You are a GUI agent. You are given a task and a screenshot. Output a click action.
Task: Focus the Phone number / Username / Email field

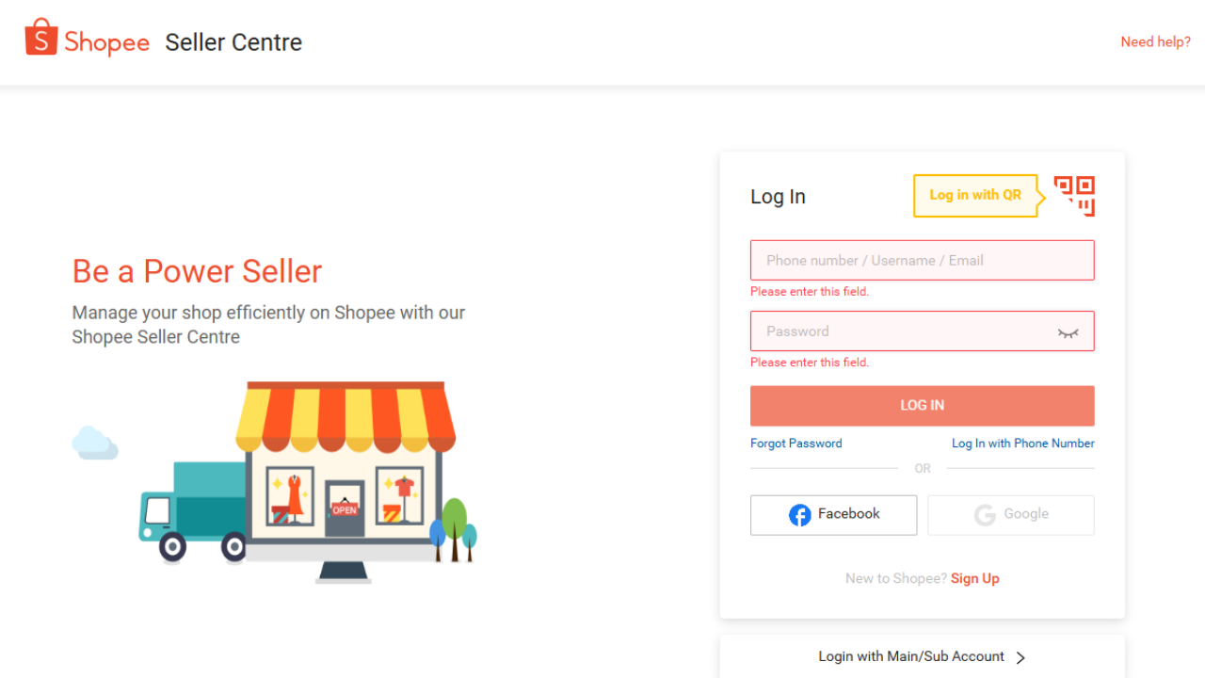(923, 260)
